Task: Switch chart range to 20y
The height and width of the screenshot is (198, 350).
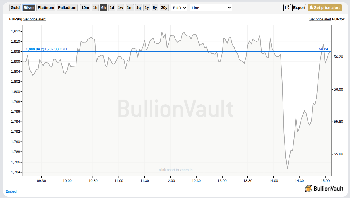Action: coord(164,8)
